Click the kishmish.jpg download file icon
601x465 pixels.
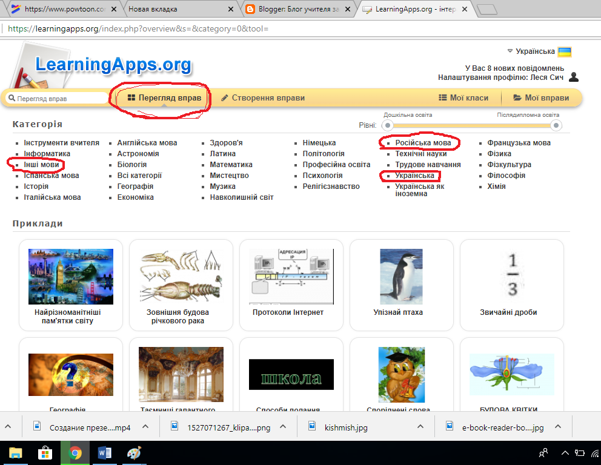point(312,426)
